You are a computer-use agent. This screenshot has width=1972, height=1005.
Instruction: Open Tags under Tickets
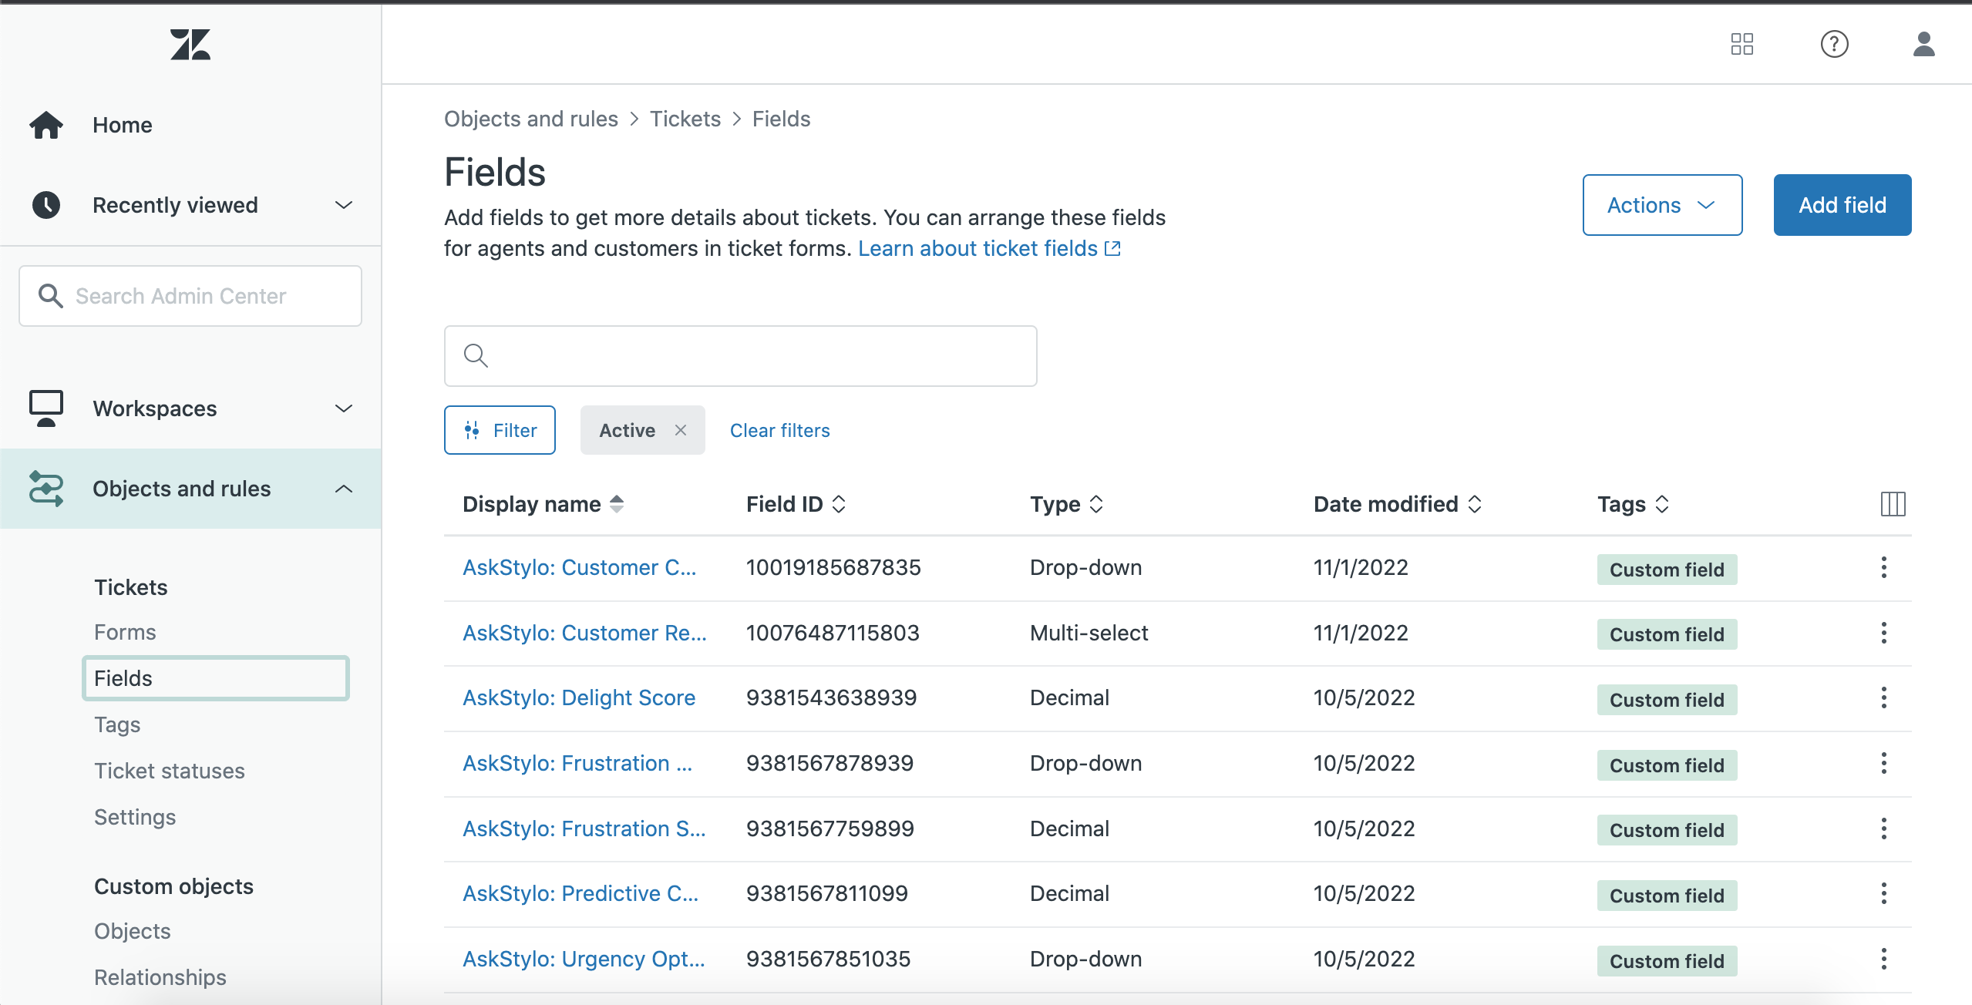[x=117, y=724]
